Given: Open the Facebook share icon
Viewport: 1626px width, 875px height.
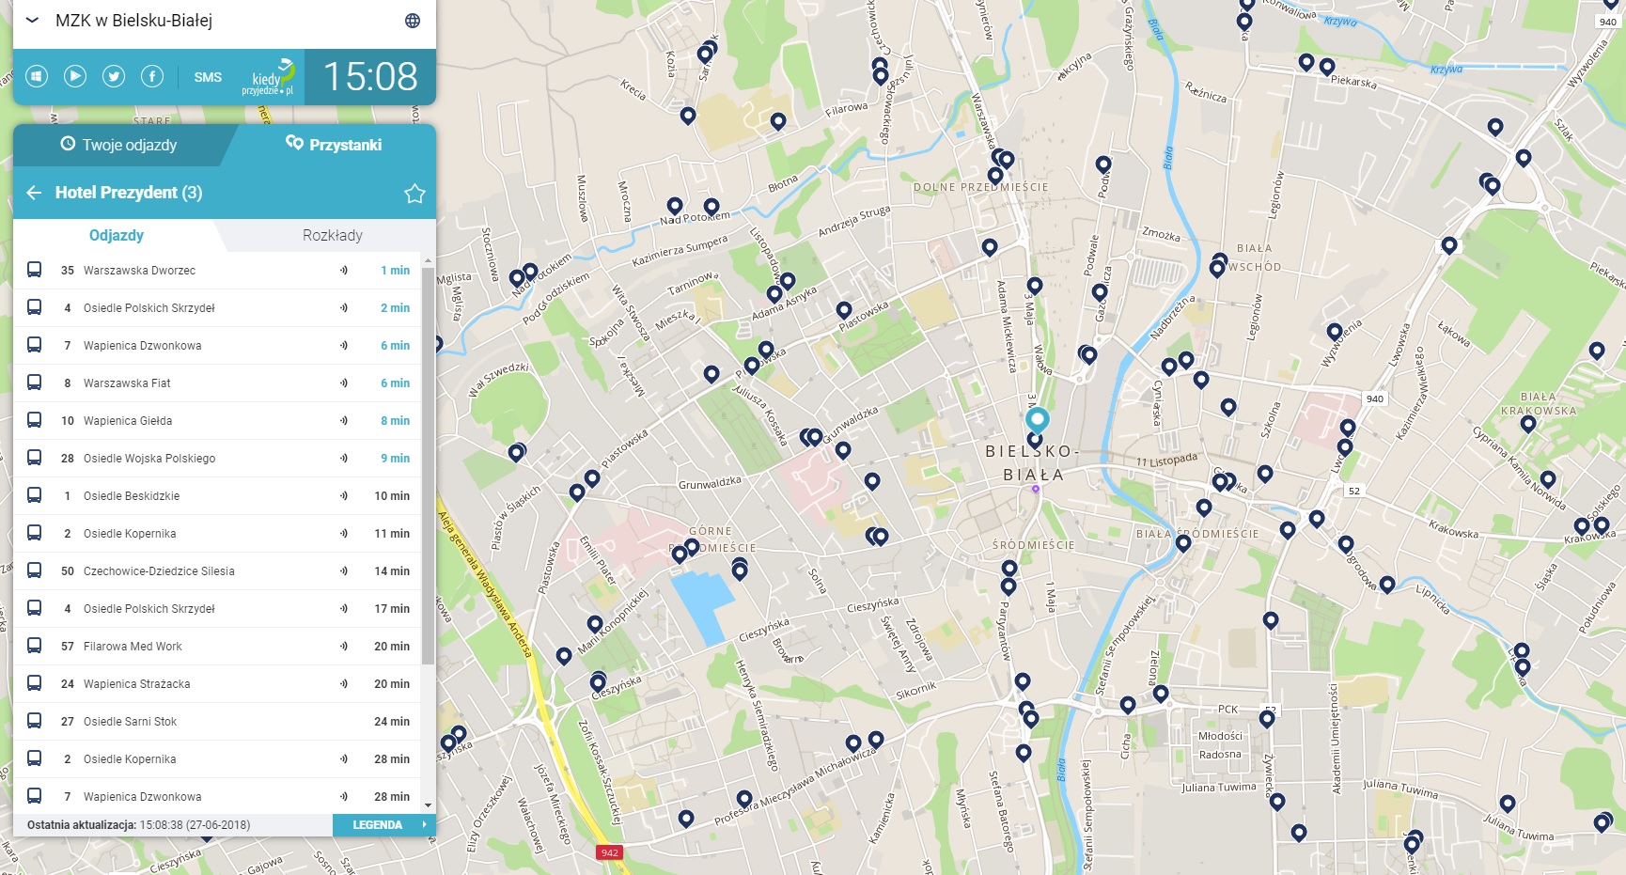Looking at the screenshot, I should click(152, 76).
